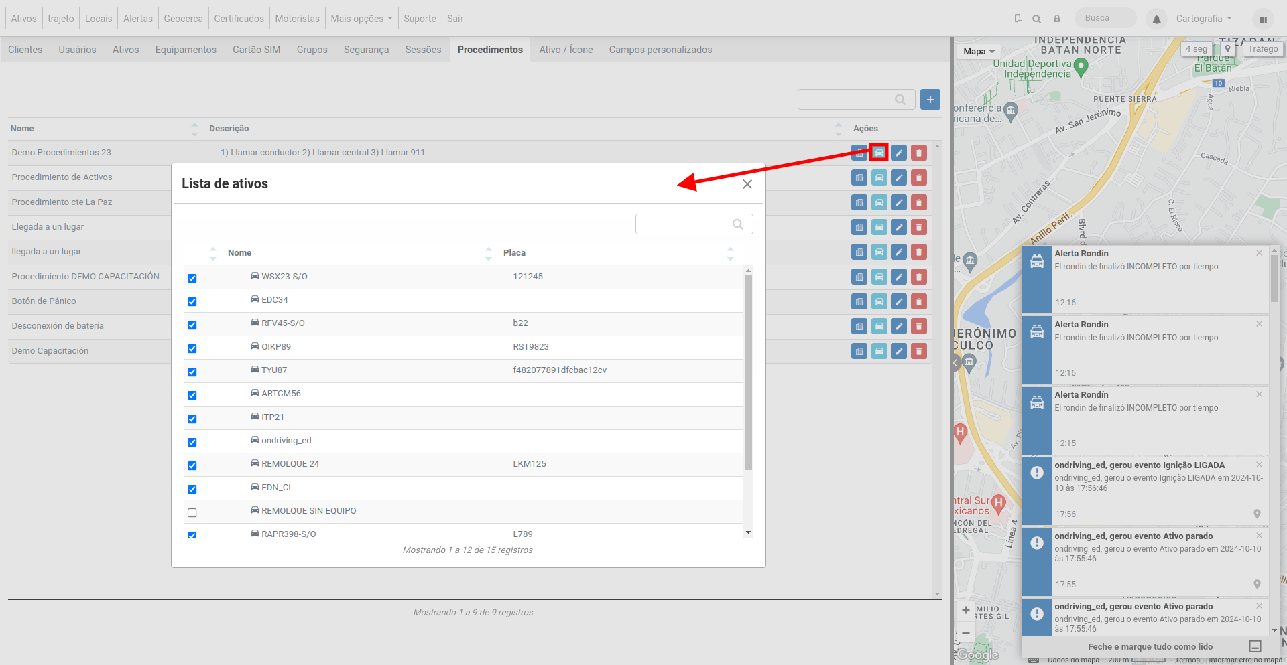Expand the Mais opções dropdown menu
This screenshot has height=665, width=1287.
tap(361, 19)
